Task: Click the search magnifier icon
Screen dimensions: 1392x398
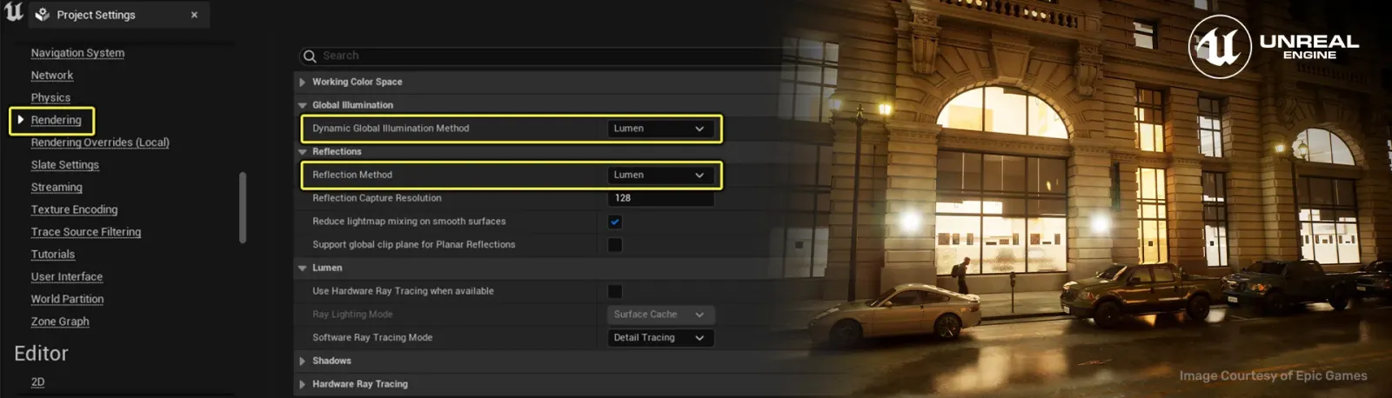Action: (310, 56)
